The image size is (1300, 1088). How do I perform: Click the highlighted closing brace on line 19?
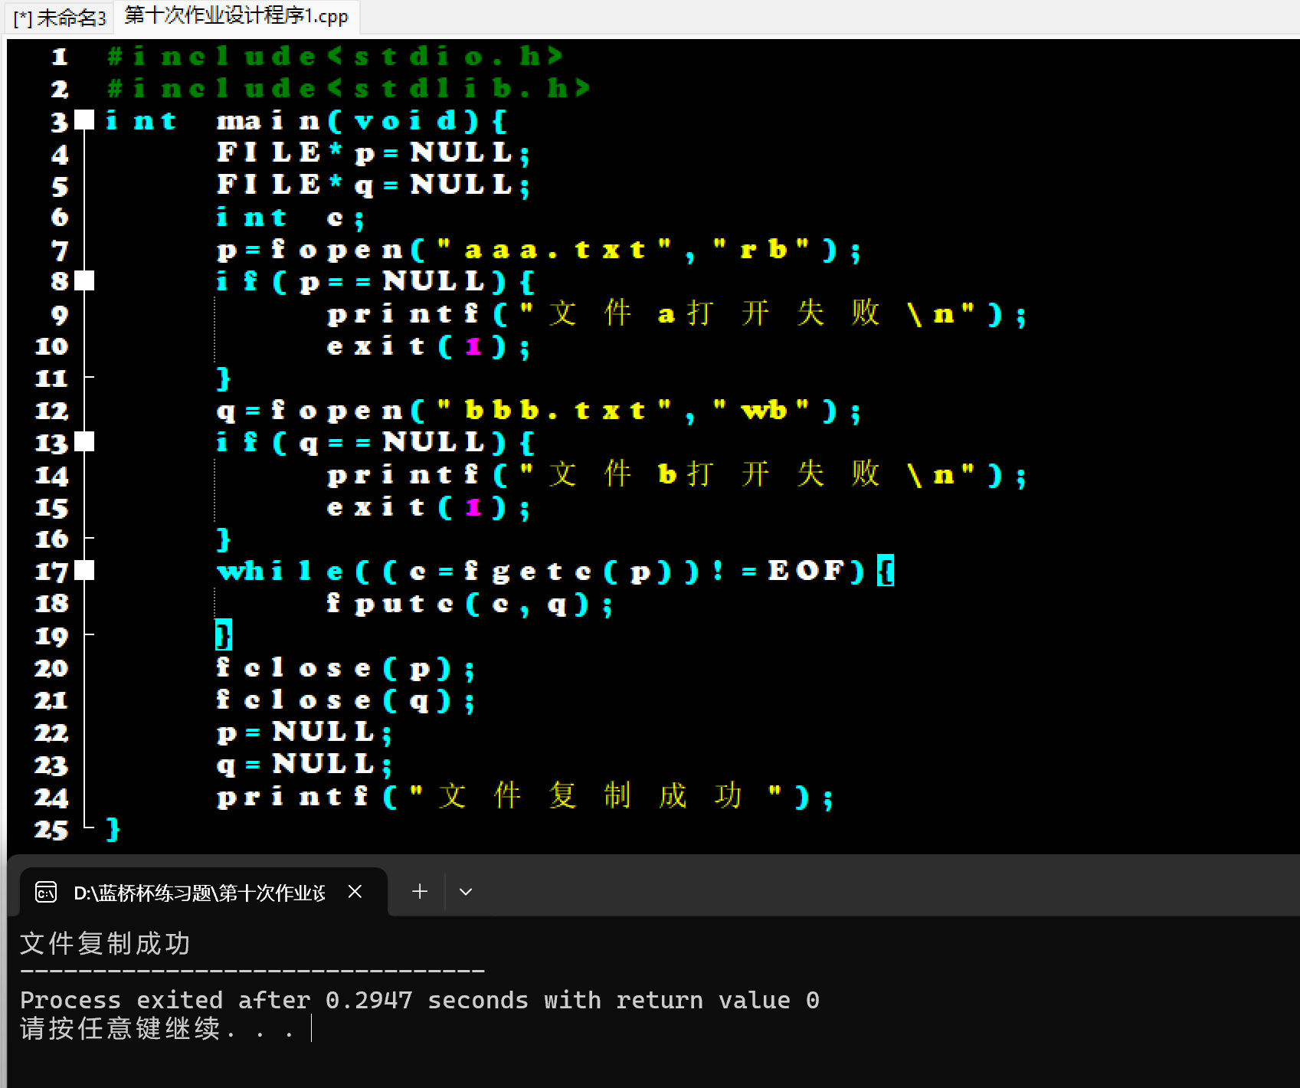(224, 635)
